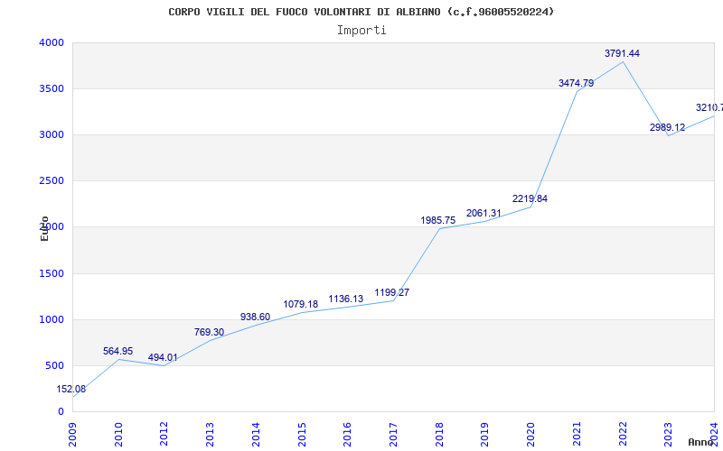This screenshot has height=451, width=723.
Task: Click the 'Importi' subtitle
Action: 361,31
